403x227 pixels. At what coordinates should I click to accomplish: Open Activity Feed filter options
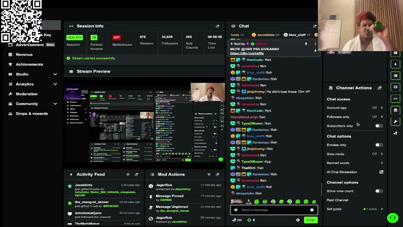click(x=128, y=174)
